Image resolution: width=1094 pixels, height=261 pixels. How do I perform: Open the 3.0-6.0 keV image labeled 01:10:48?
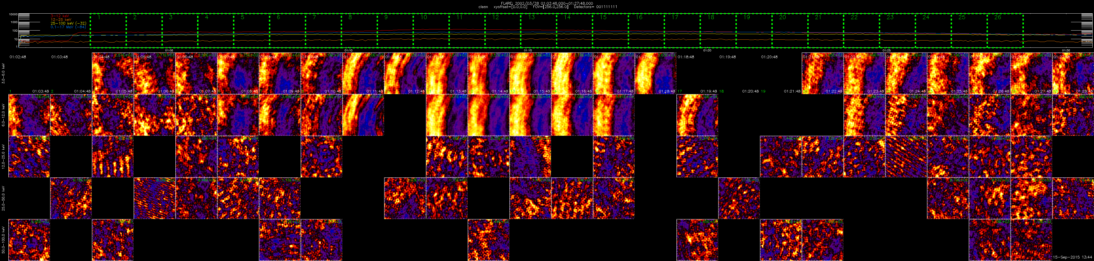coord(364,74)
